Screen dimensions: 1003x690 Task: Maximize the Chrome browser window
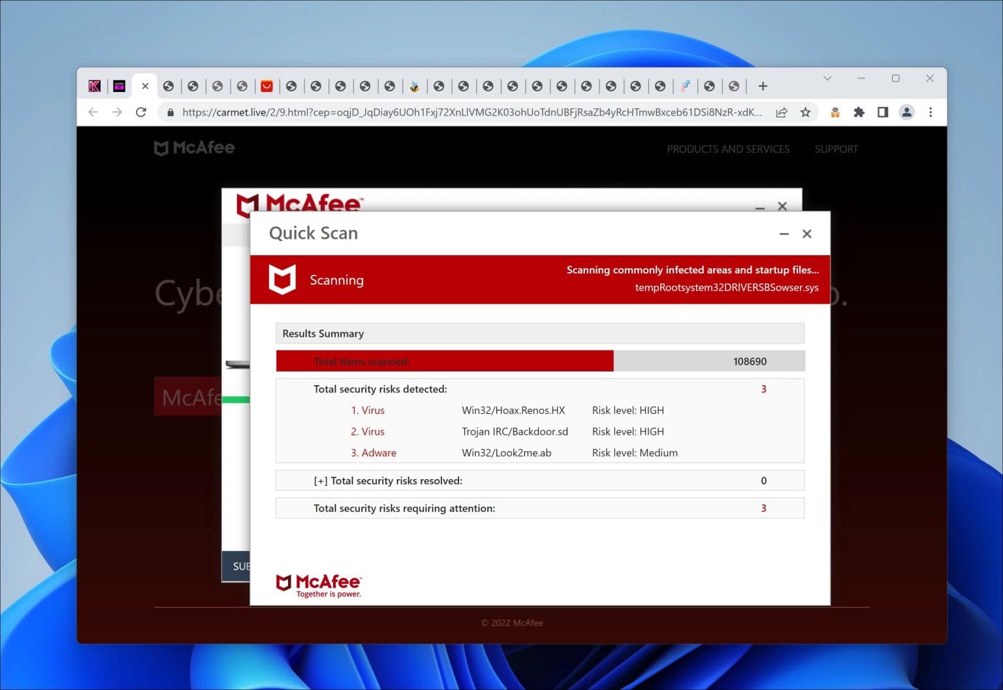point(896,78)
